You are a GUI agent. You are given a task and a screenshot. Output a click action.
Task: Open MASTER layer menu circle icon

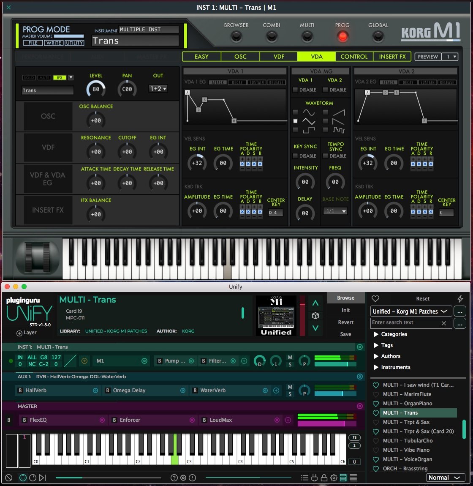click(360, 406)
